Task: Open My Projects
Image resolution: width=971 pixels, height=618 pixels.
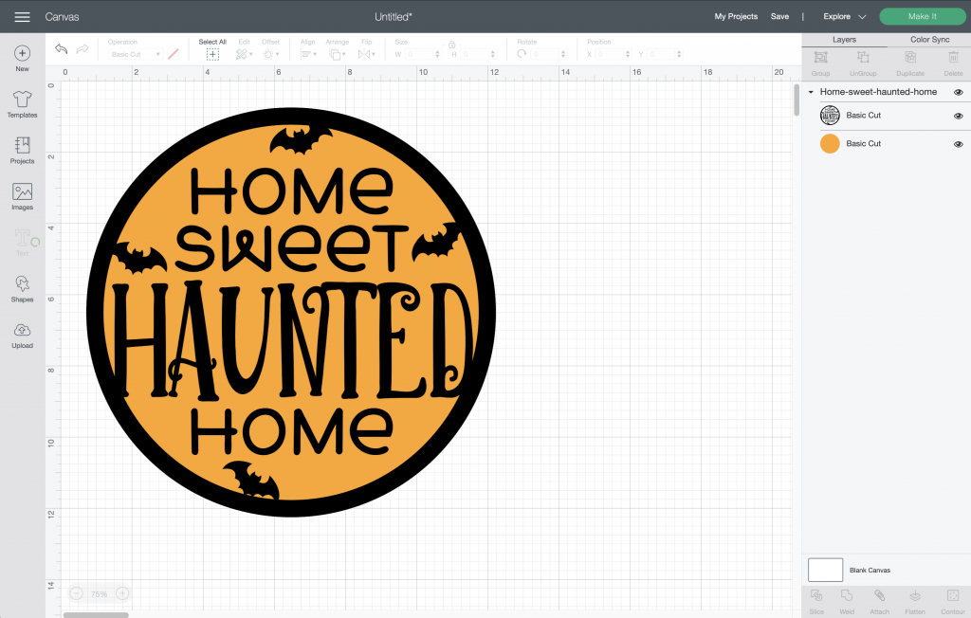Action: tap(736, 17)
